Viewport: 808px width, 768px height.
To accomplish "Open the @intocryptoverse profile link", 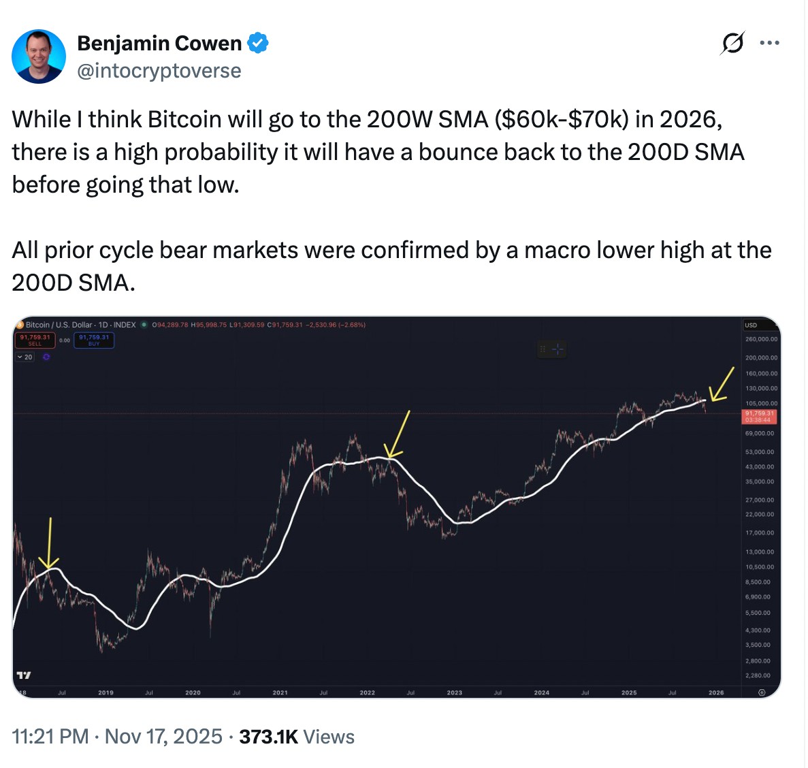I will tap(159, 70).
